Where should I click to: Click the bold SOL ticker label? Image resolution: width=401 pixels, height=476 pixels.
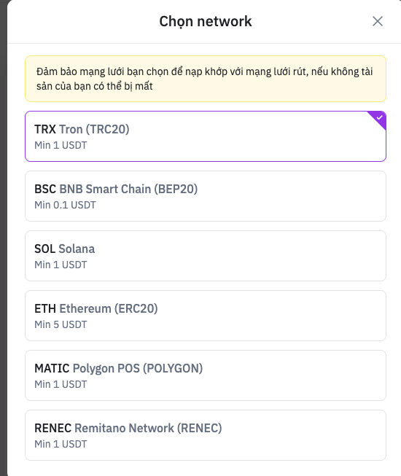tap(45, 249)
